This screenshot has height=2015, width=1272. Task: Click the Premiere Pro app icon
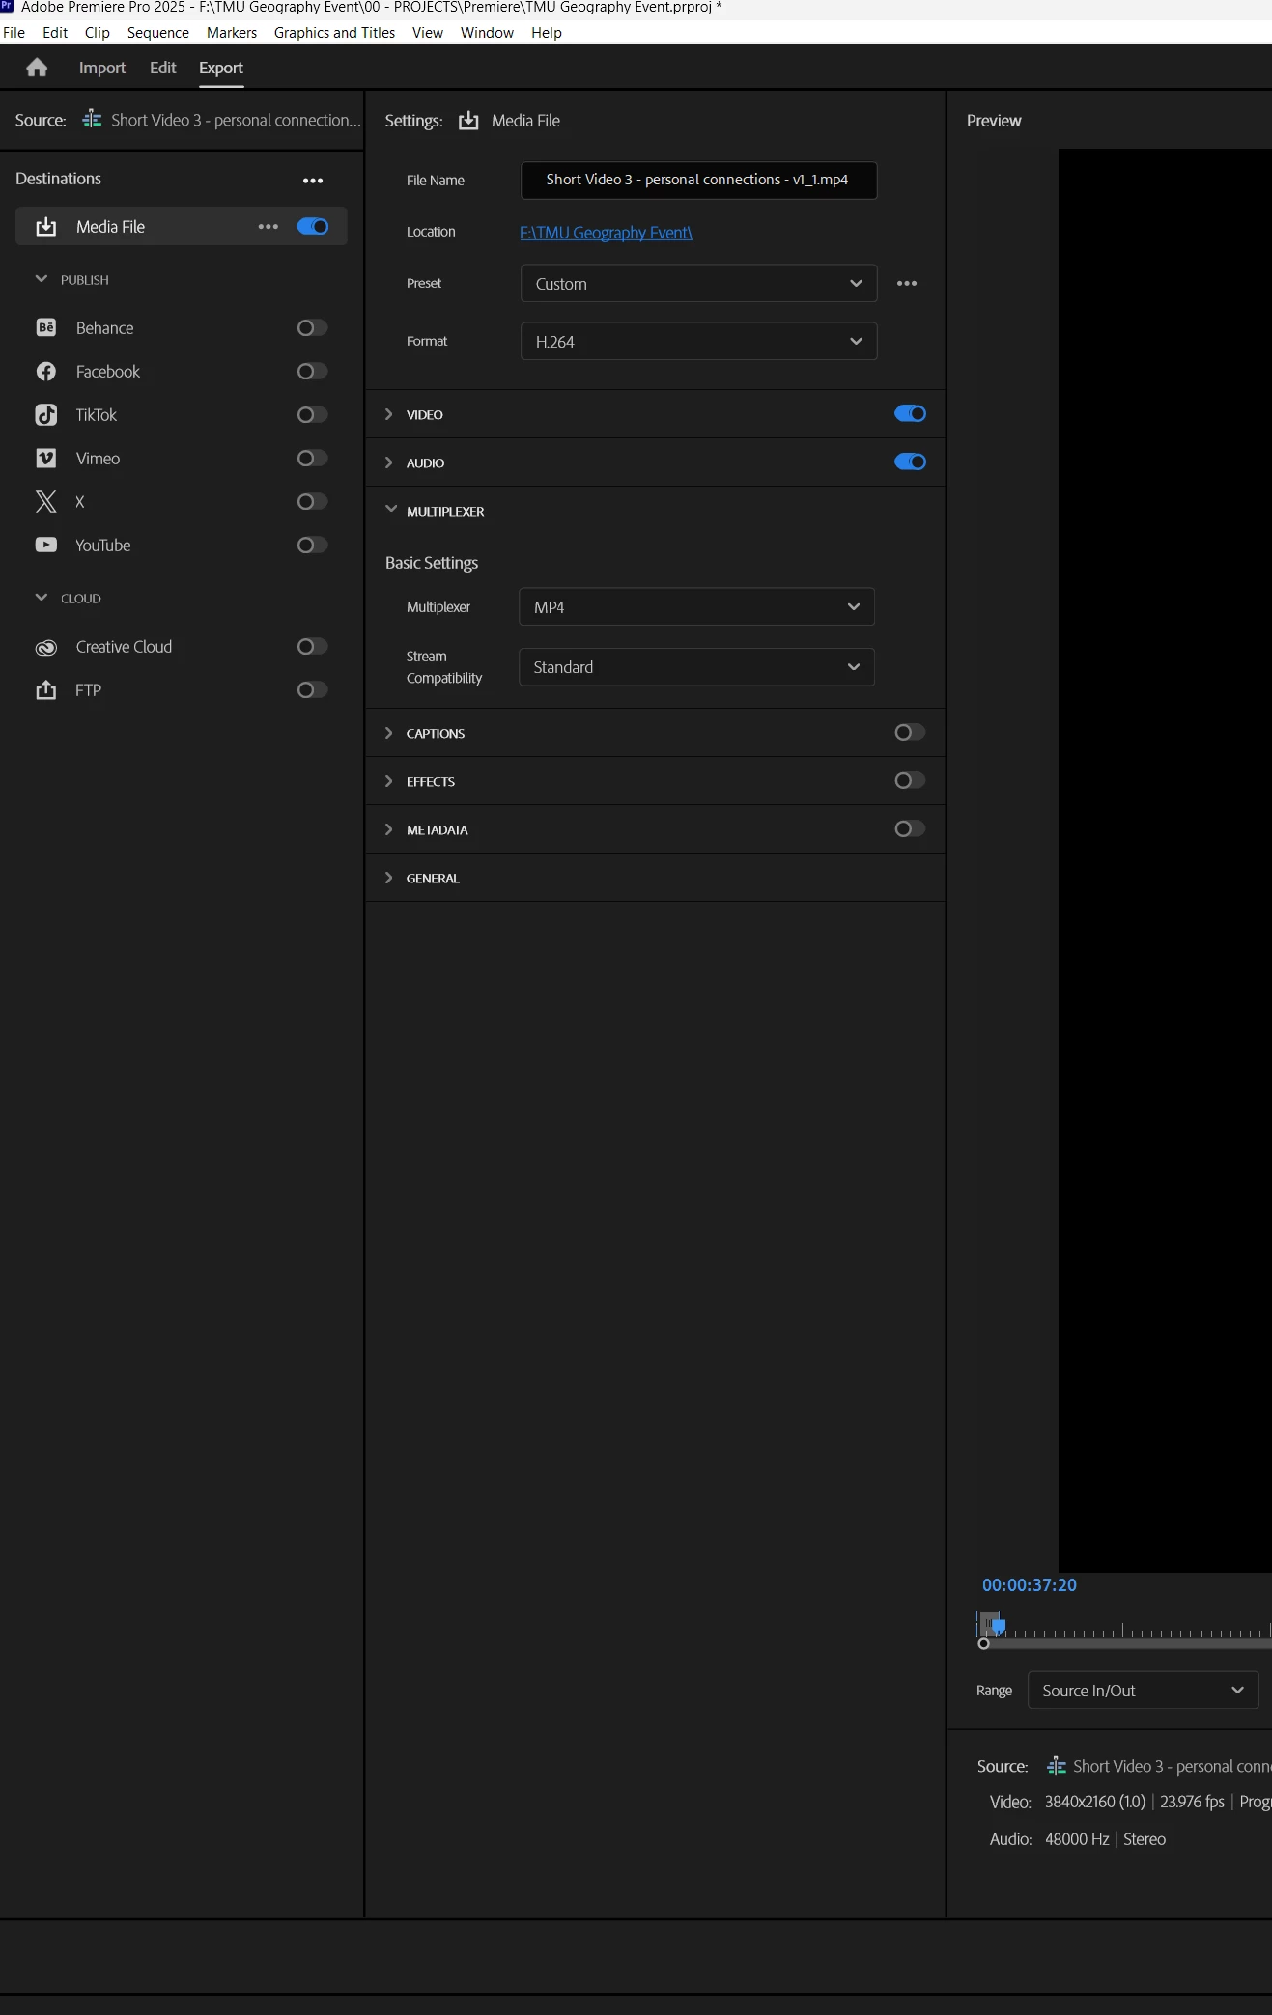7,6
